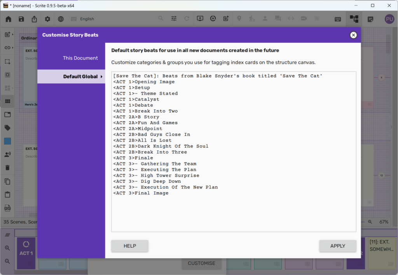
Task: Click the add scene screen icon
Action: coord(200,19)
